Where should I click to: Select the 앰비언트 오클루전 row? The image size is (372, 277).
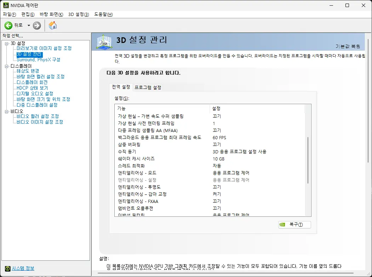point(210,208)
